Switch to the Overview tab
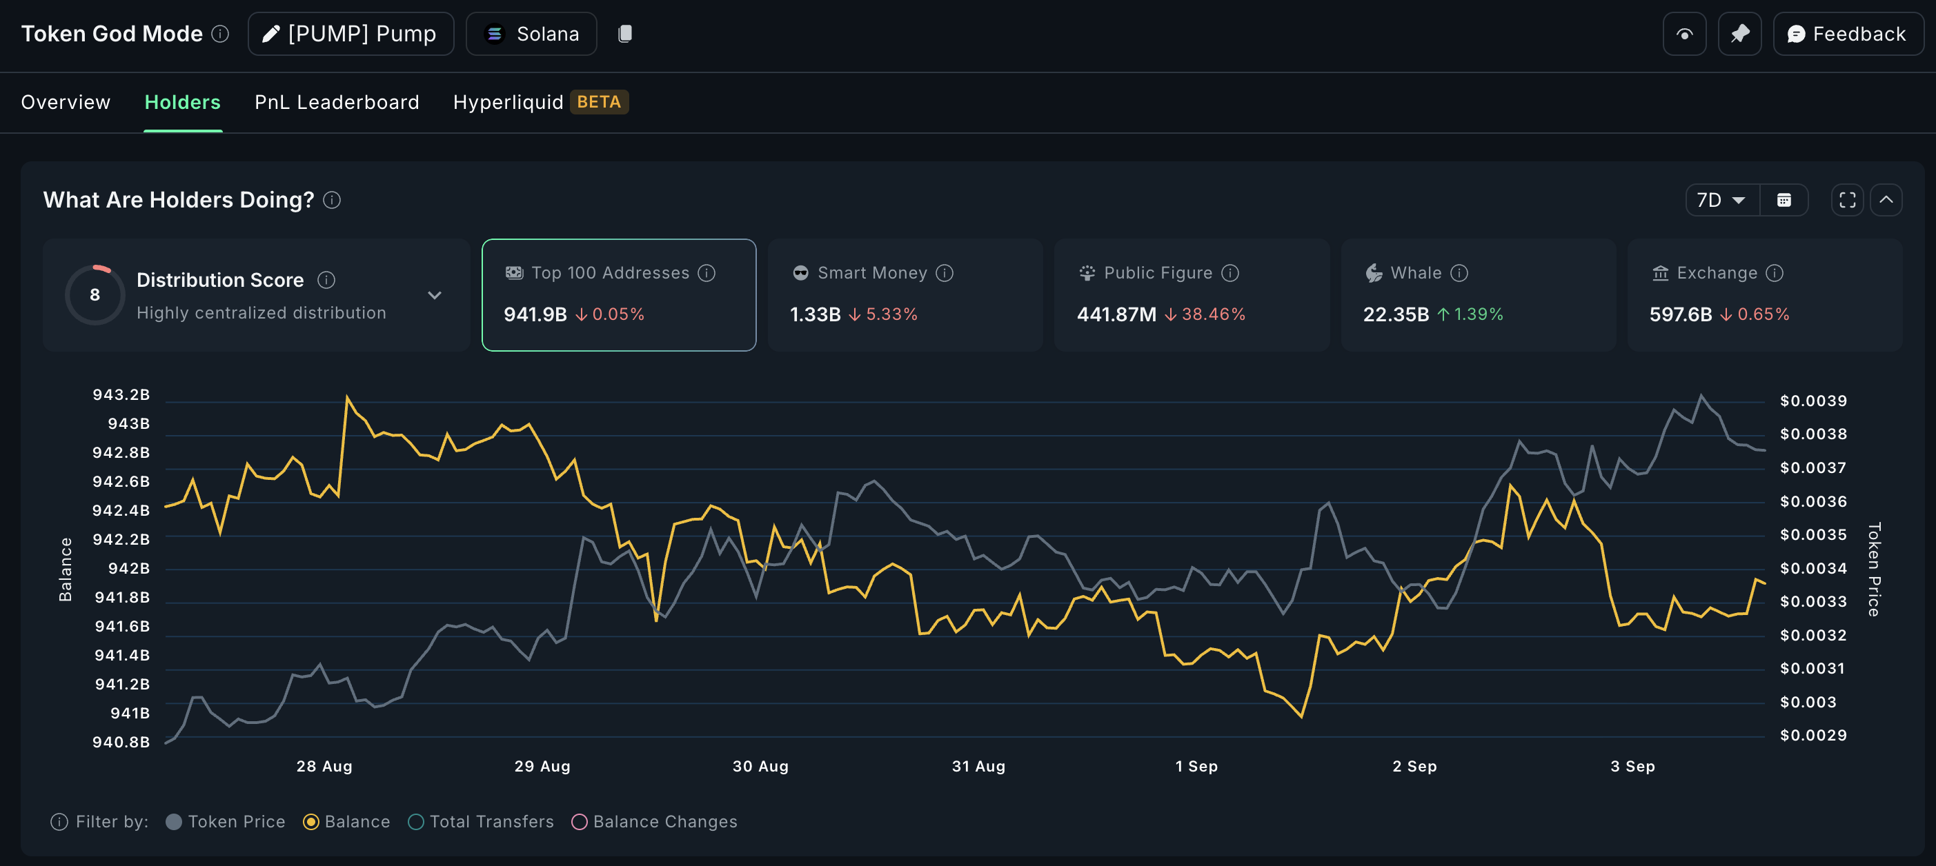Viewport: 1936px width, 866px height. 66,102
